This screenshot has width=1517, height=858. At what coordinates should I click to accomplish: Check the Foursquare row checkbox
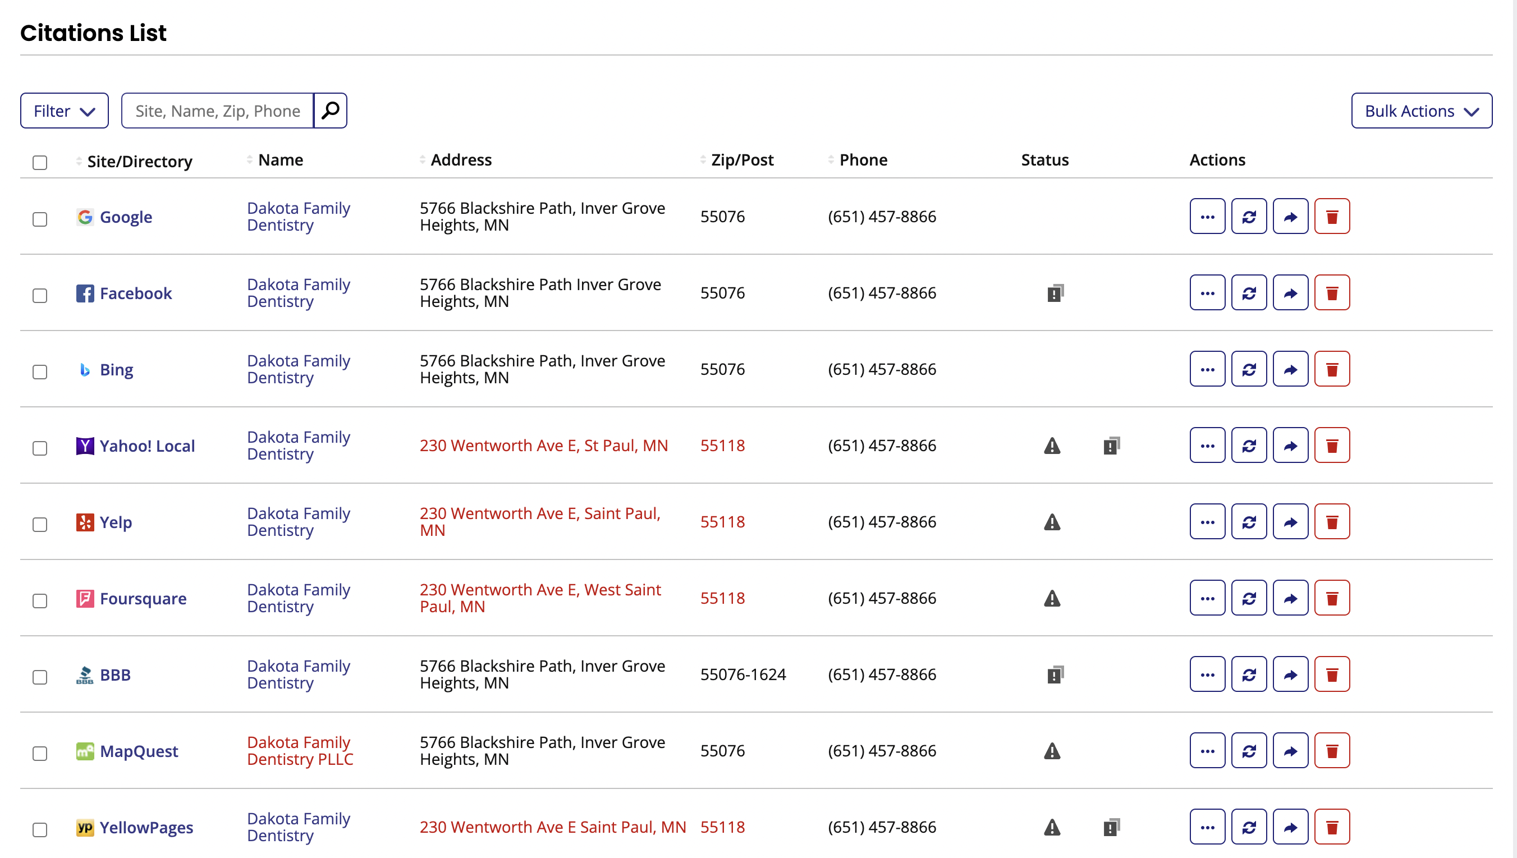coord(39,600)
